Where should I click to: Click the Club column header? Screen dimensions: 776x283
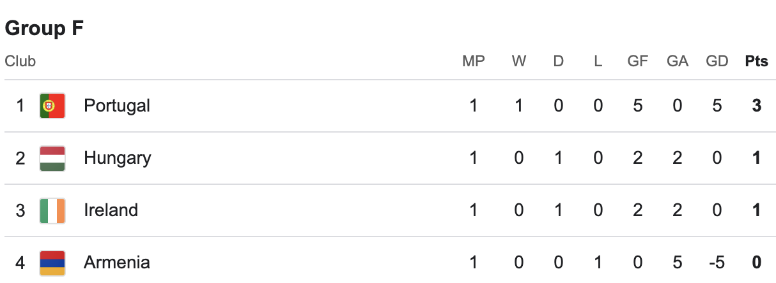[x=20, y=61]
